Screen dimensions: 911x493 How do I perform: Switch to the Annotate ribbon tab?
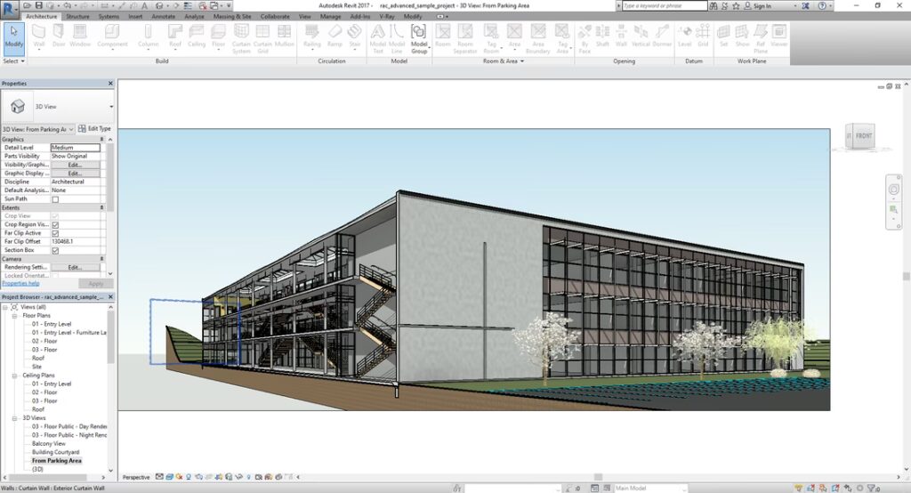(163, 16)
